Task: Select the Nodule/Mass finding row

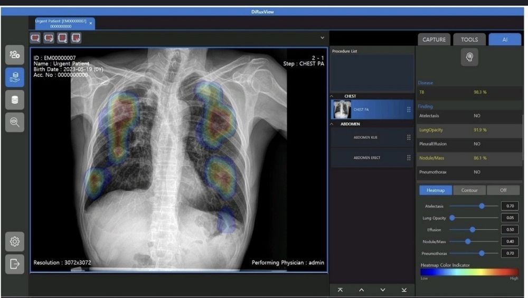Action: tap(469, 158)
